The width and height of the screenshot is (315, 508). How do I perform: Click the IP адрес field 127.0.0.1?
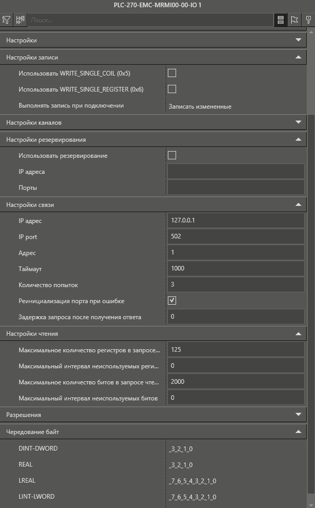point(236,220)
